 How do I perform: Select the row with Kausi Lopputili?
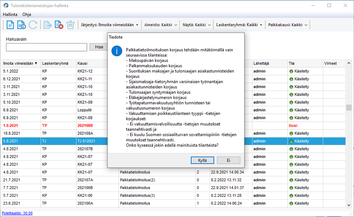[x=174, y=110]
